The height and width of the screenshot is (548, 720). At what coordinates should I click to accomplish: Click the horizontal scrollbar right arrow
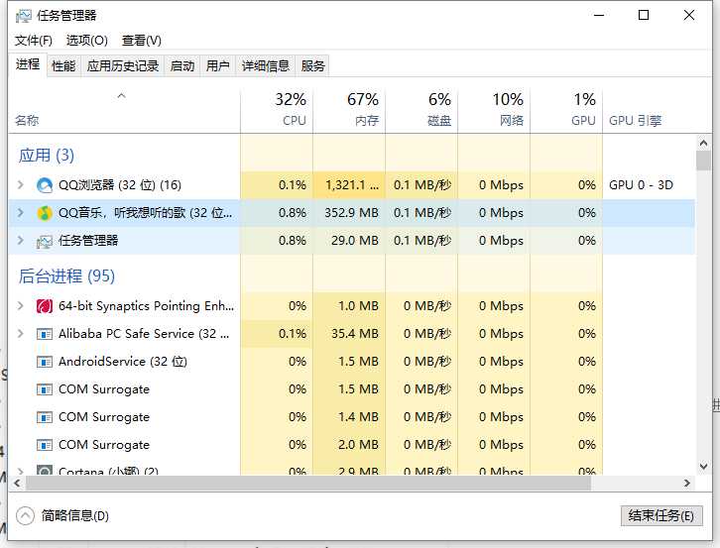(687, 483)
